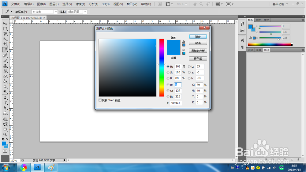This screenshot has height=172, width=306.
Task: Open the 文件(F) menu
Action: click(x=16, y=4)
